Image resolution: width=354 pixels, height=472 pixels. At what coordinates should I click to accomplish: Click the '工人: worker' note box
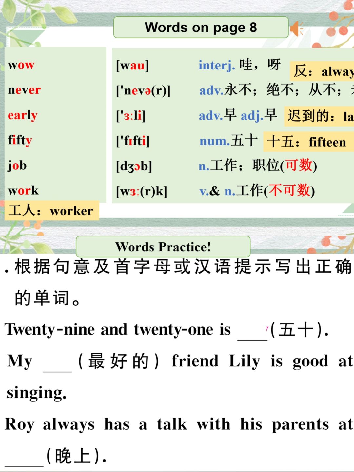52,210
